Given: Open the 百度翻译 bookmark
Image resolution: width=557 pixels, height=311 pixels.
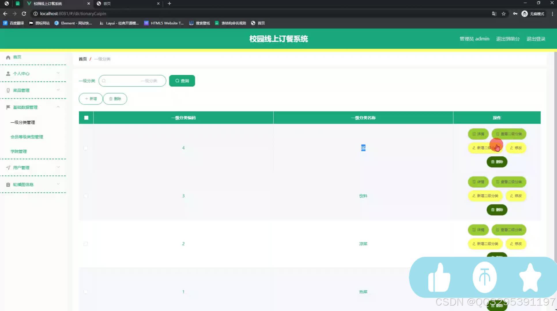Looking at the screenshot, I should click(13, 23).
